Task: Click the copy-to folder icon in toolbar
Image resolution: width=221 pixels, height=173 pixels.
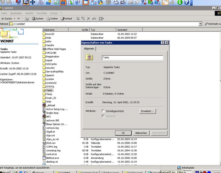Action: (83, 18)
